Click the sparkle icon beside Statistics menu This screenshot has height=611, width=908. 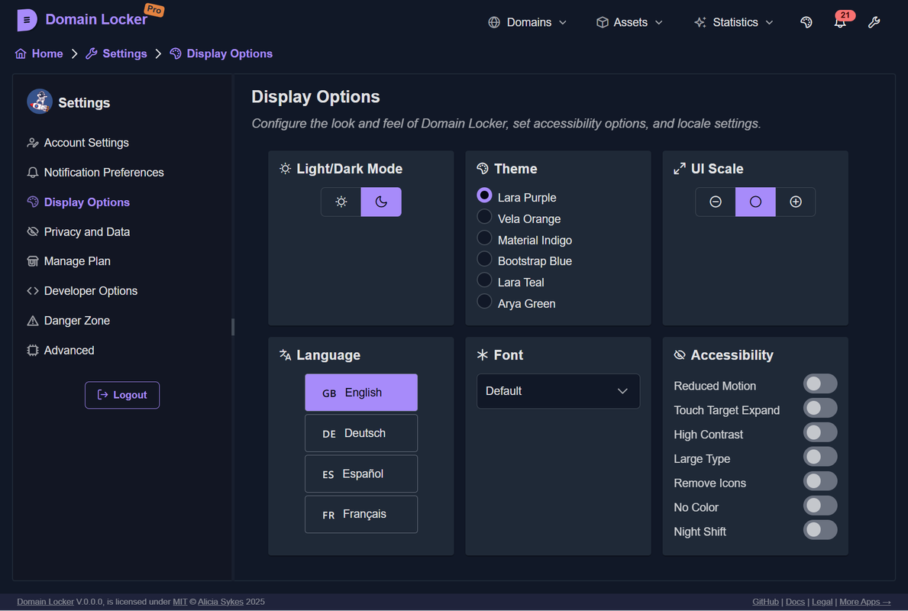pyautogui.click(x=700, y=22)
